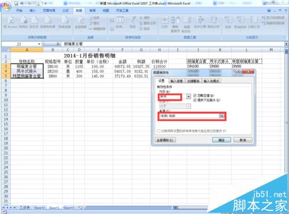Click Subtotal (分类汇总)
Image resolution: width=289 pixels, height=214 pixels.
tap(254, 22)
